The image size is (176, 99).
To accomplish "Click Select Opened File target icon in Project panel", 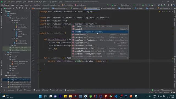I will click(16, 8).
